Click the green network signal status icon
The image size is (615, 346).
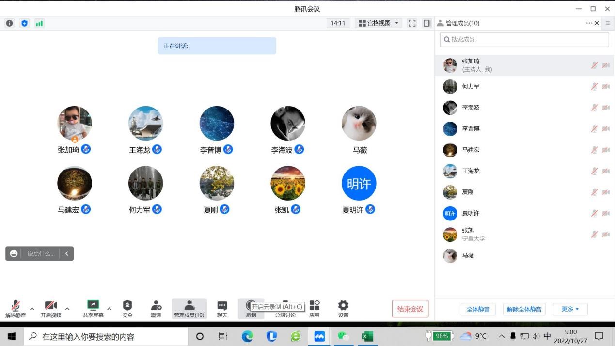[x=39, y=23]
